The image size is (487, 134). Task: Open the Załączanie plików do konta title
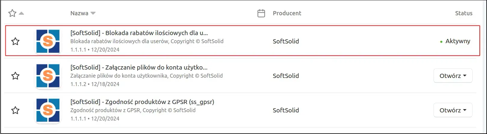tap(139, 67)
